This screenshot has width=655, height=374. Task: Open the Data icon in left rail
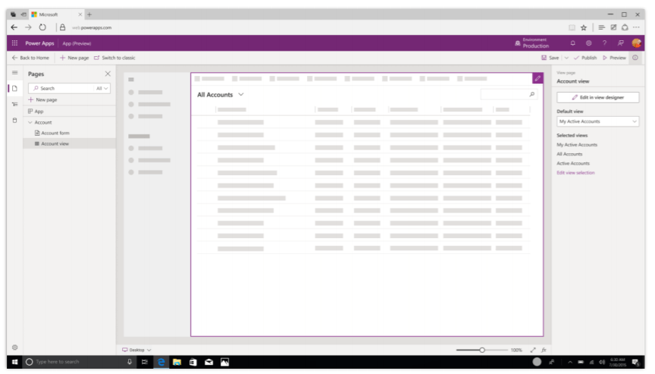[14, 121]
